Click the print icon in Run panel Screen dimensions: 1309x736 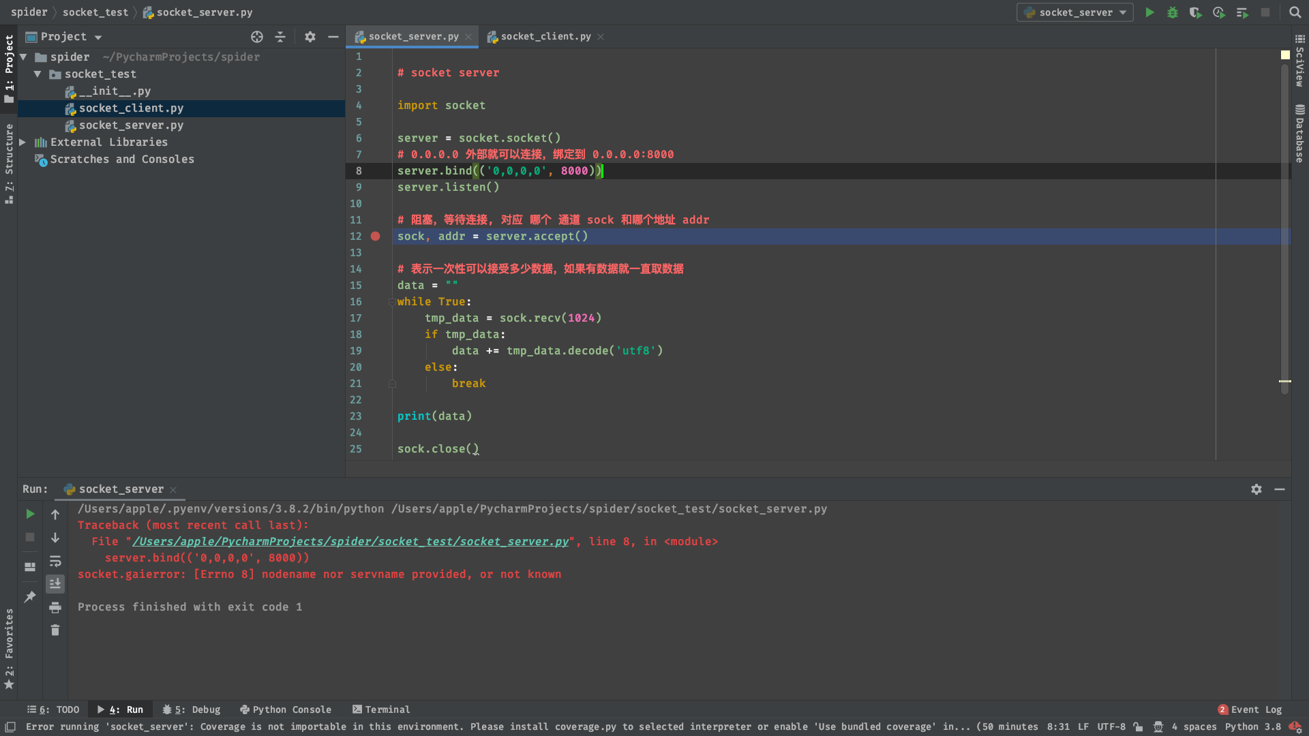55,607
